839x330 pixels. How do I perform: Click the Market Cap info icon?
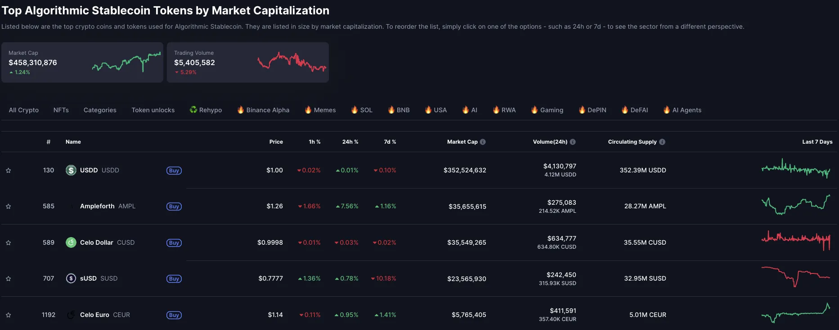click(483, 142)
